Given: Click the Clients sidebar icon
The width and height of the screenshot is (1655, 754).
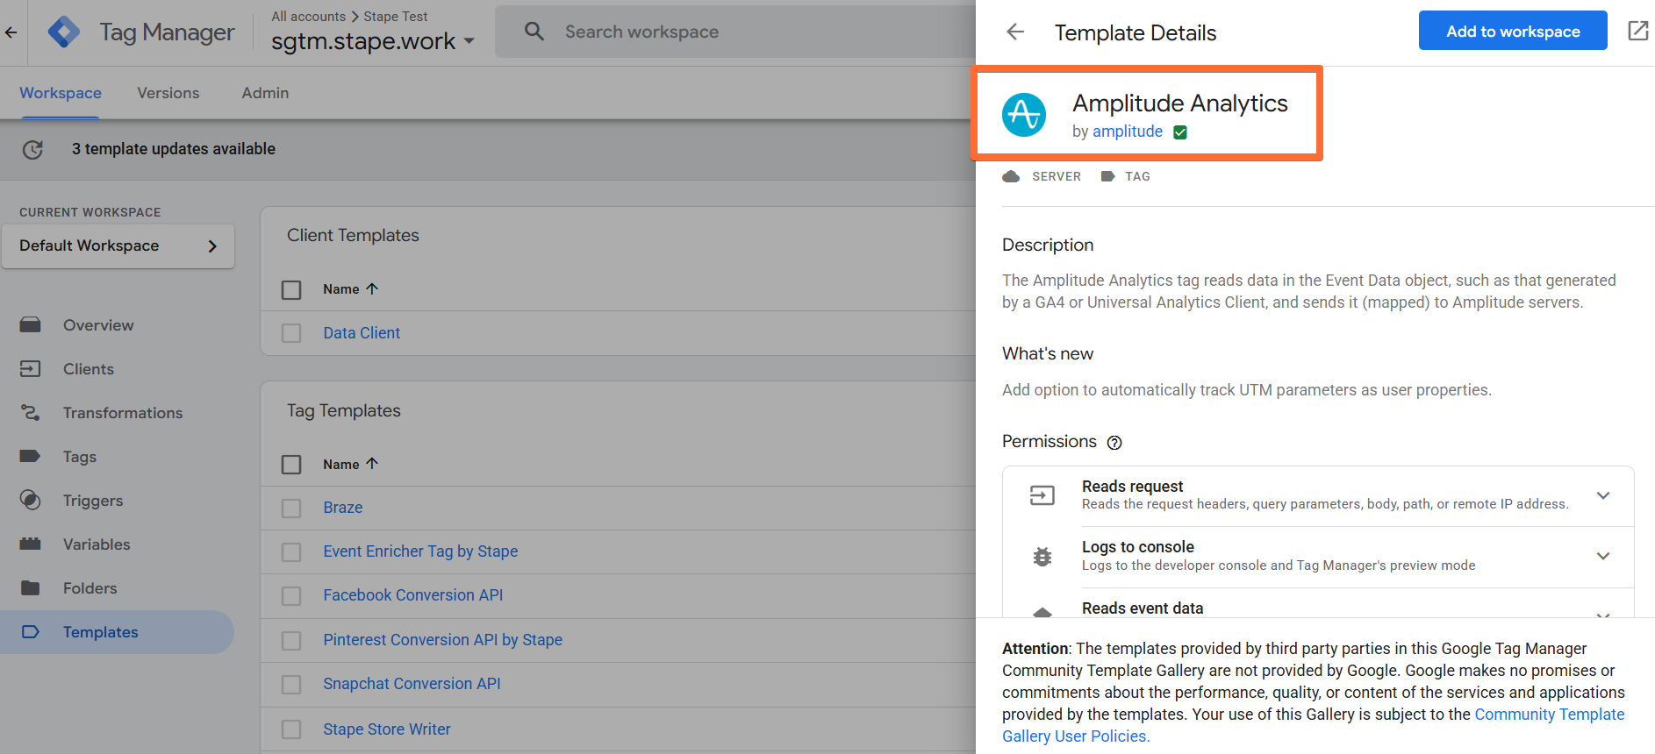Looking at the screenshot, I should pos(31,369).
